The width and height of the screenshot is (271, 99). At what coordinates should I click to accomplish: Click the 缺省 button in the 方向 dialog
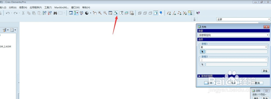click(x=265, y=71)
